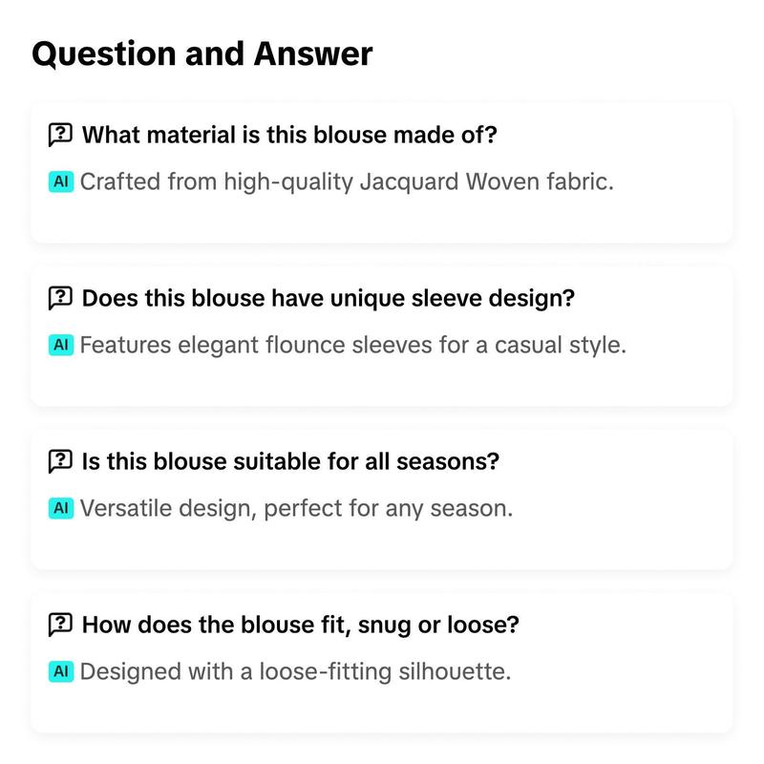Select the Jacquard Woven fabric answer text

347,182
